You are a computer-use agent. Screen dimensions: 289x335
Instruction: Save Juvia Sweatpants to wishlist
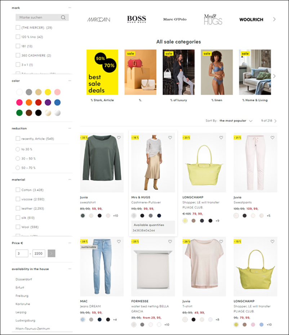pos(272,137)
